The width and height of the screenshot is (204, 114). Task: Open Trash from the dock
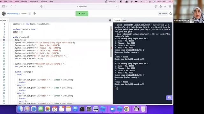pyautogui.click(x=143, y=109)
